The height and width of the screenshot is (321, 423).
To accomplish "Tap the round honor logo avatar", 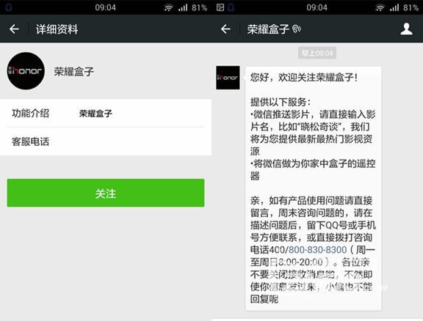I will (26, 71).
